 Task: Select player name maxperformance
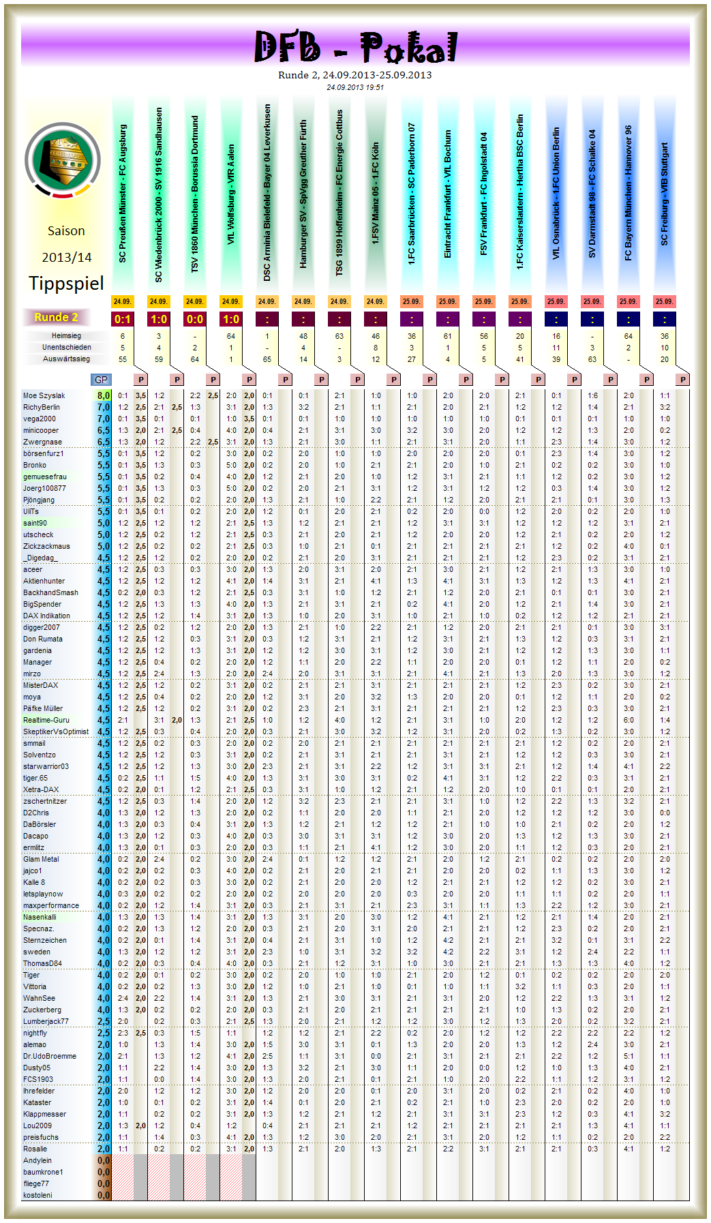(51, 905)
